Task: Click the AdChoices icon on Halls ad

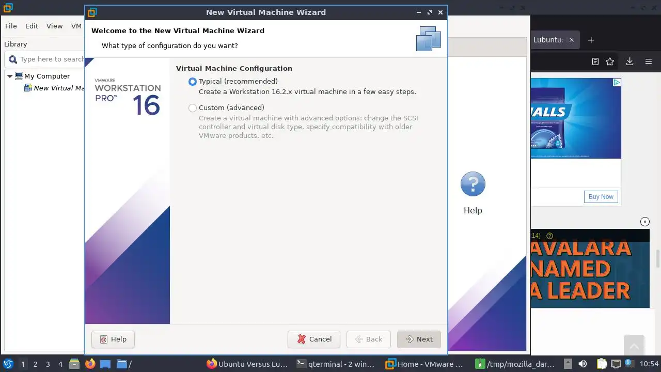Action: click(x=617, y=83)
